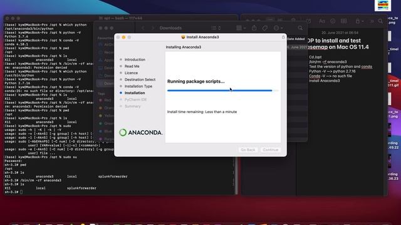401x225 pixels.
Task: Click the Anaconda3 package icon in title
Action: (183, 37)
